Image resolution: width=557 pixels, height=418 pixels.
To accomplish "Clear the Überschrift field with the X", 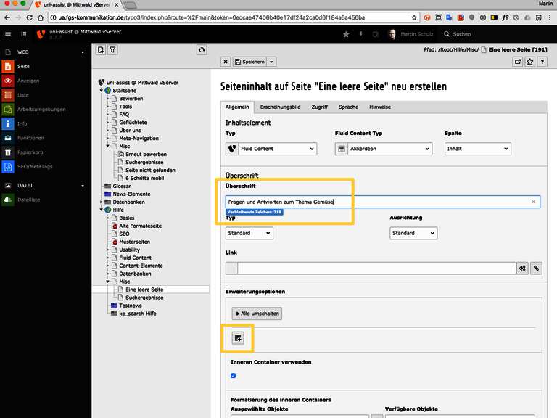I will coord(533,202).
